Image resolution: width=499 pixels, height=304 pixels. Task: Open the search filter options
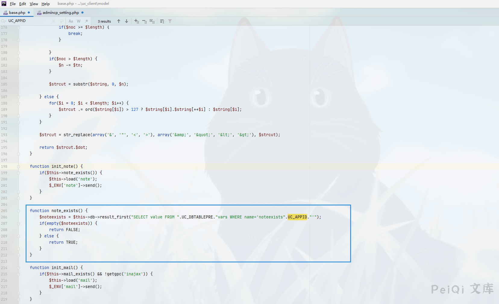coord(170,21)
